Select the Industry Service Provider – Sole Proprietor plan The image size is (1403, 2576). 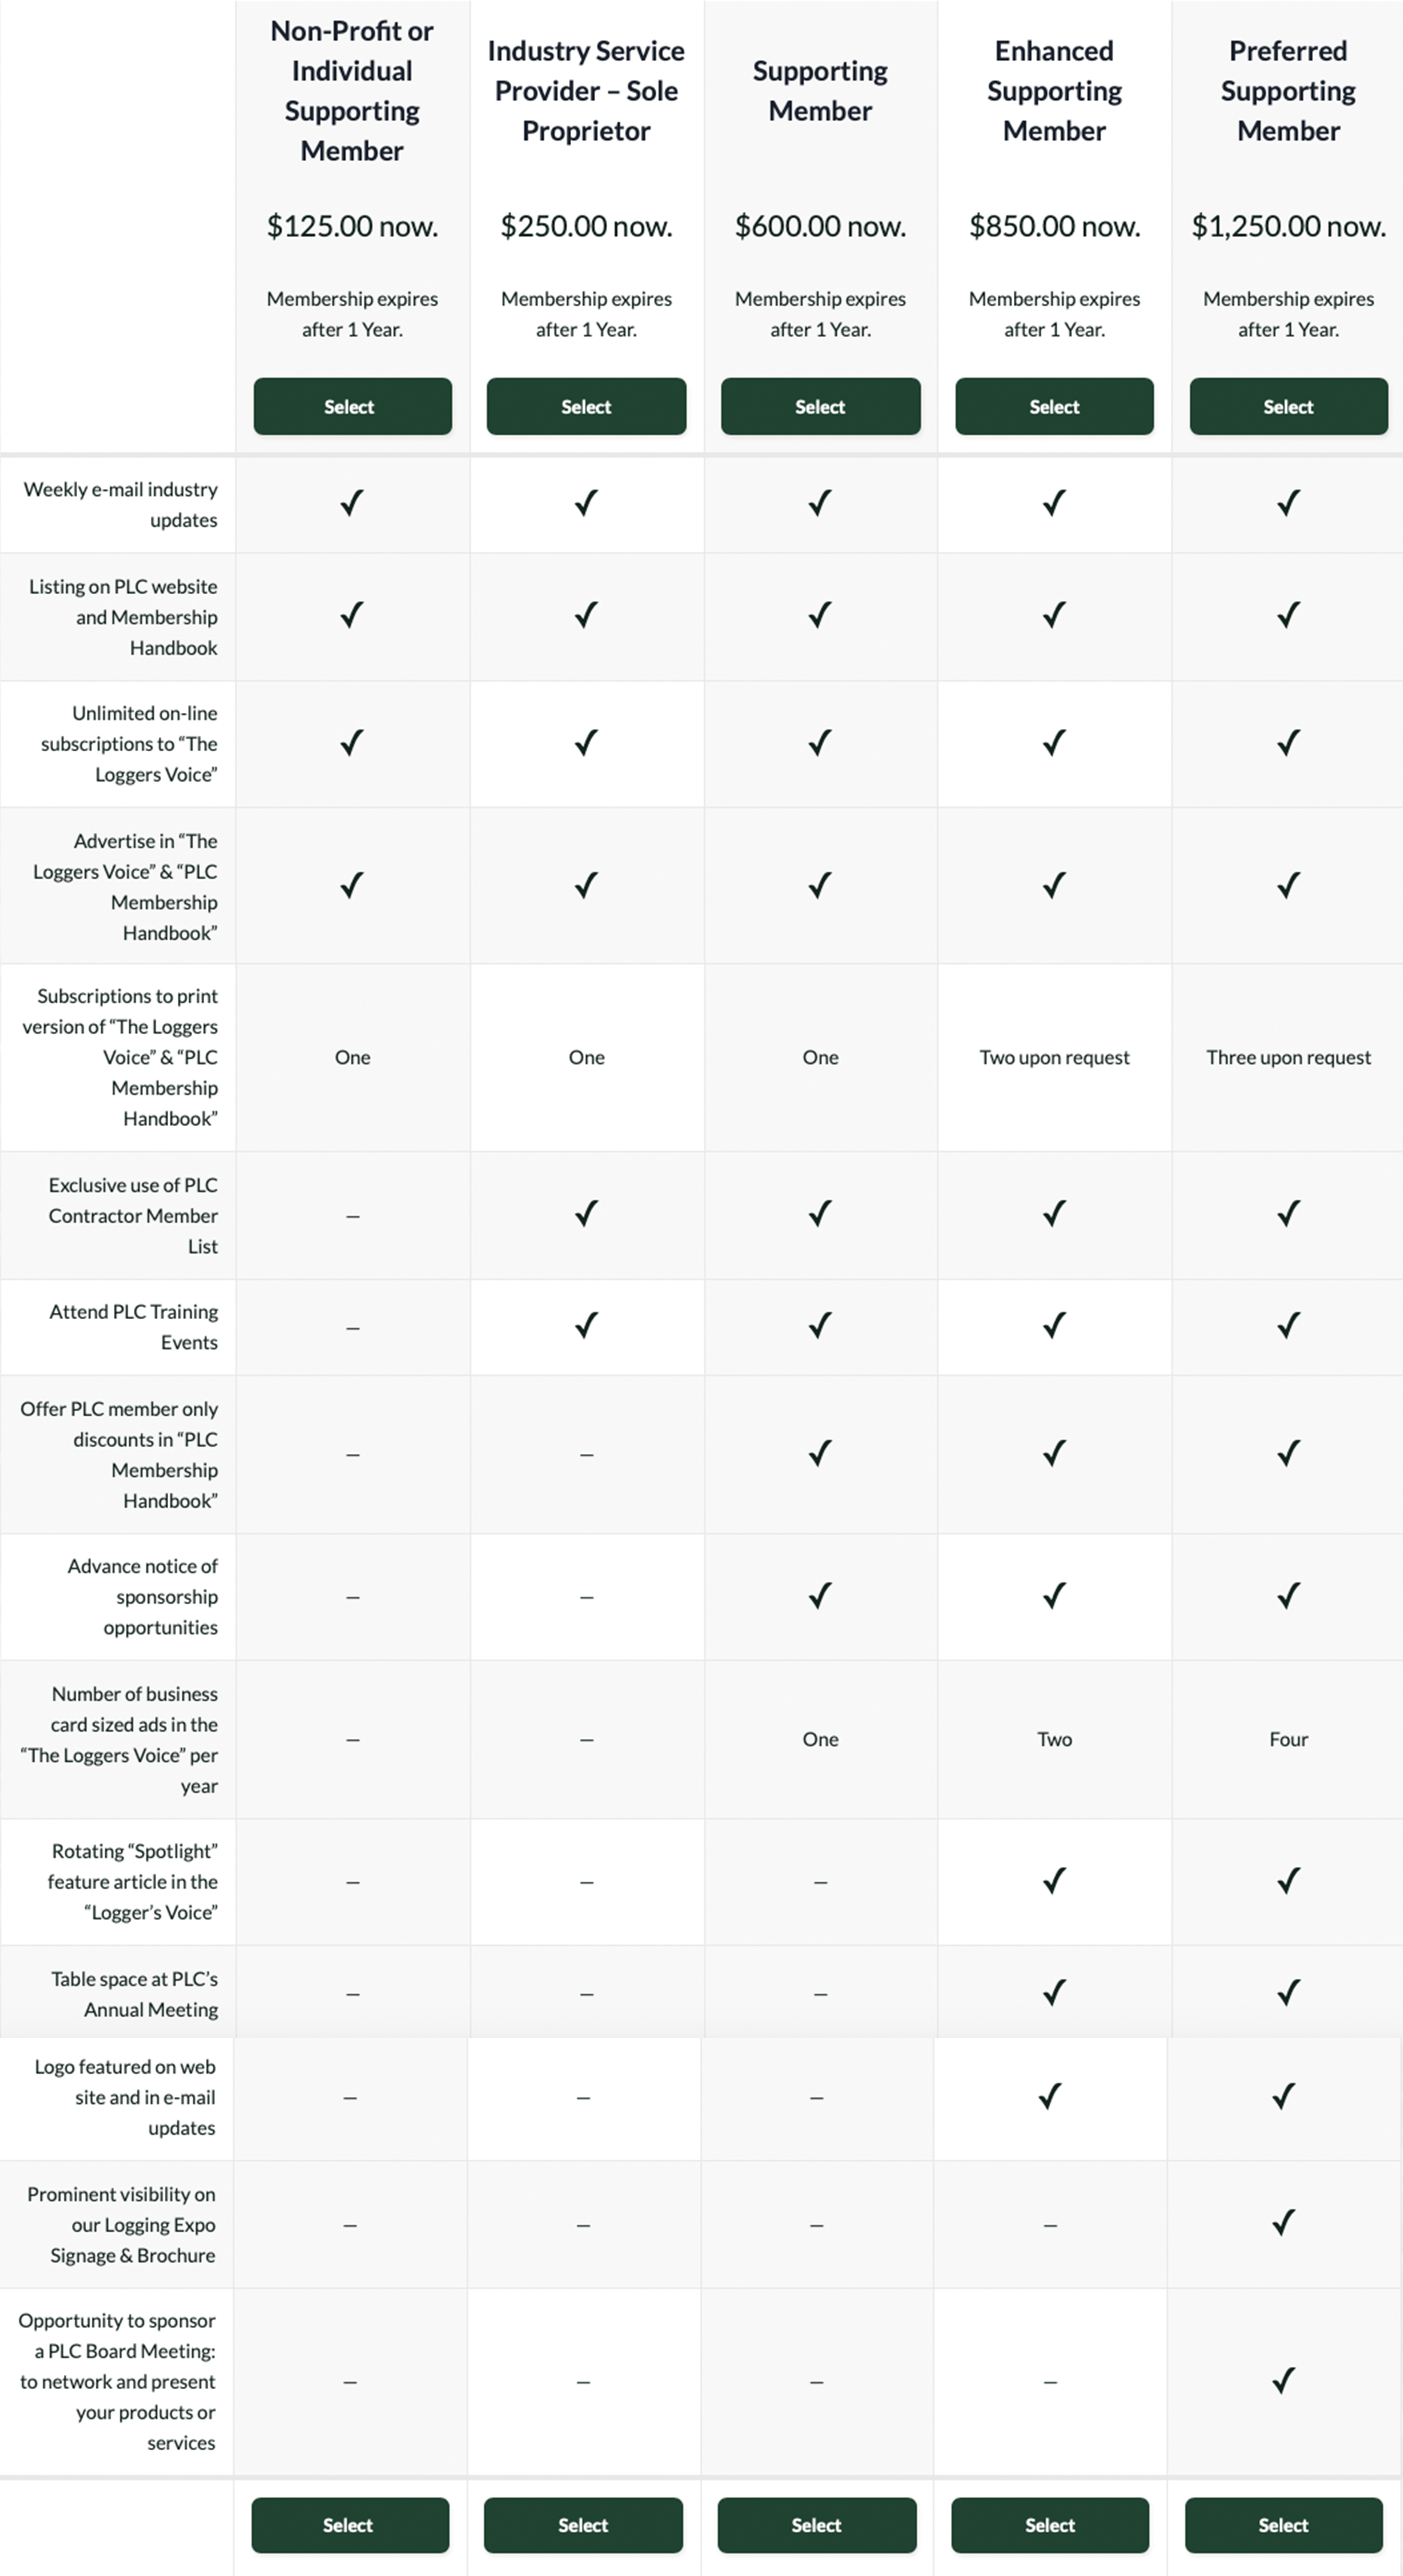pyautogui.click(x=586, y=406)
